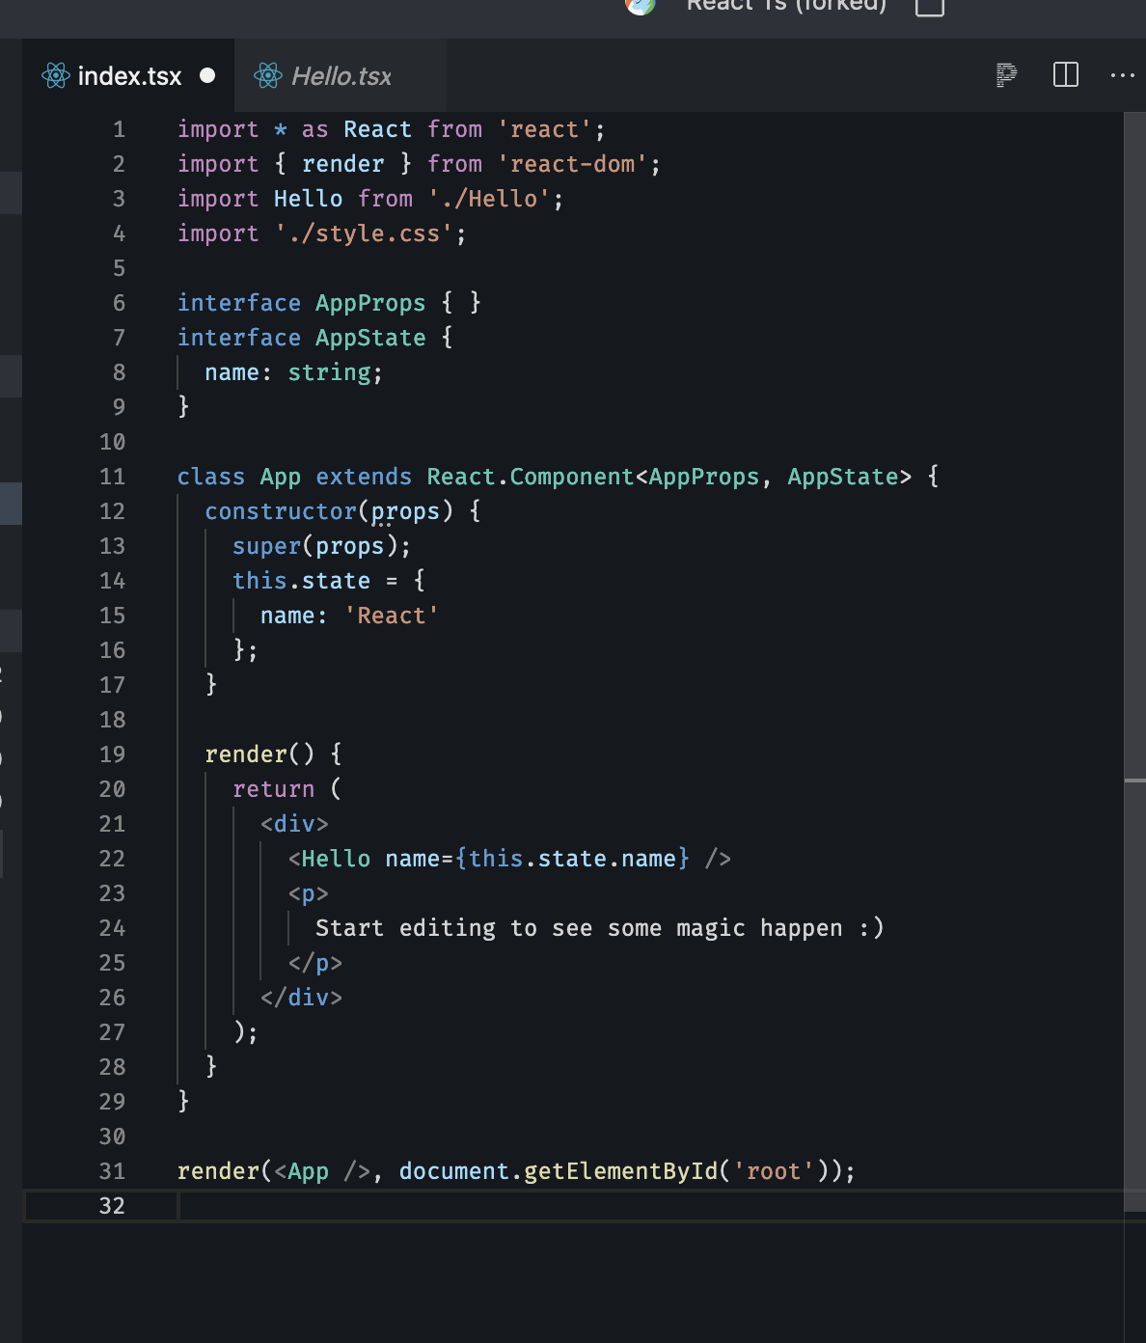Click the 'render()' method name on line 19
The image size is (1146, 1343).
(x=259, y=754)
